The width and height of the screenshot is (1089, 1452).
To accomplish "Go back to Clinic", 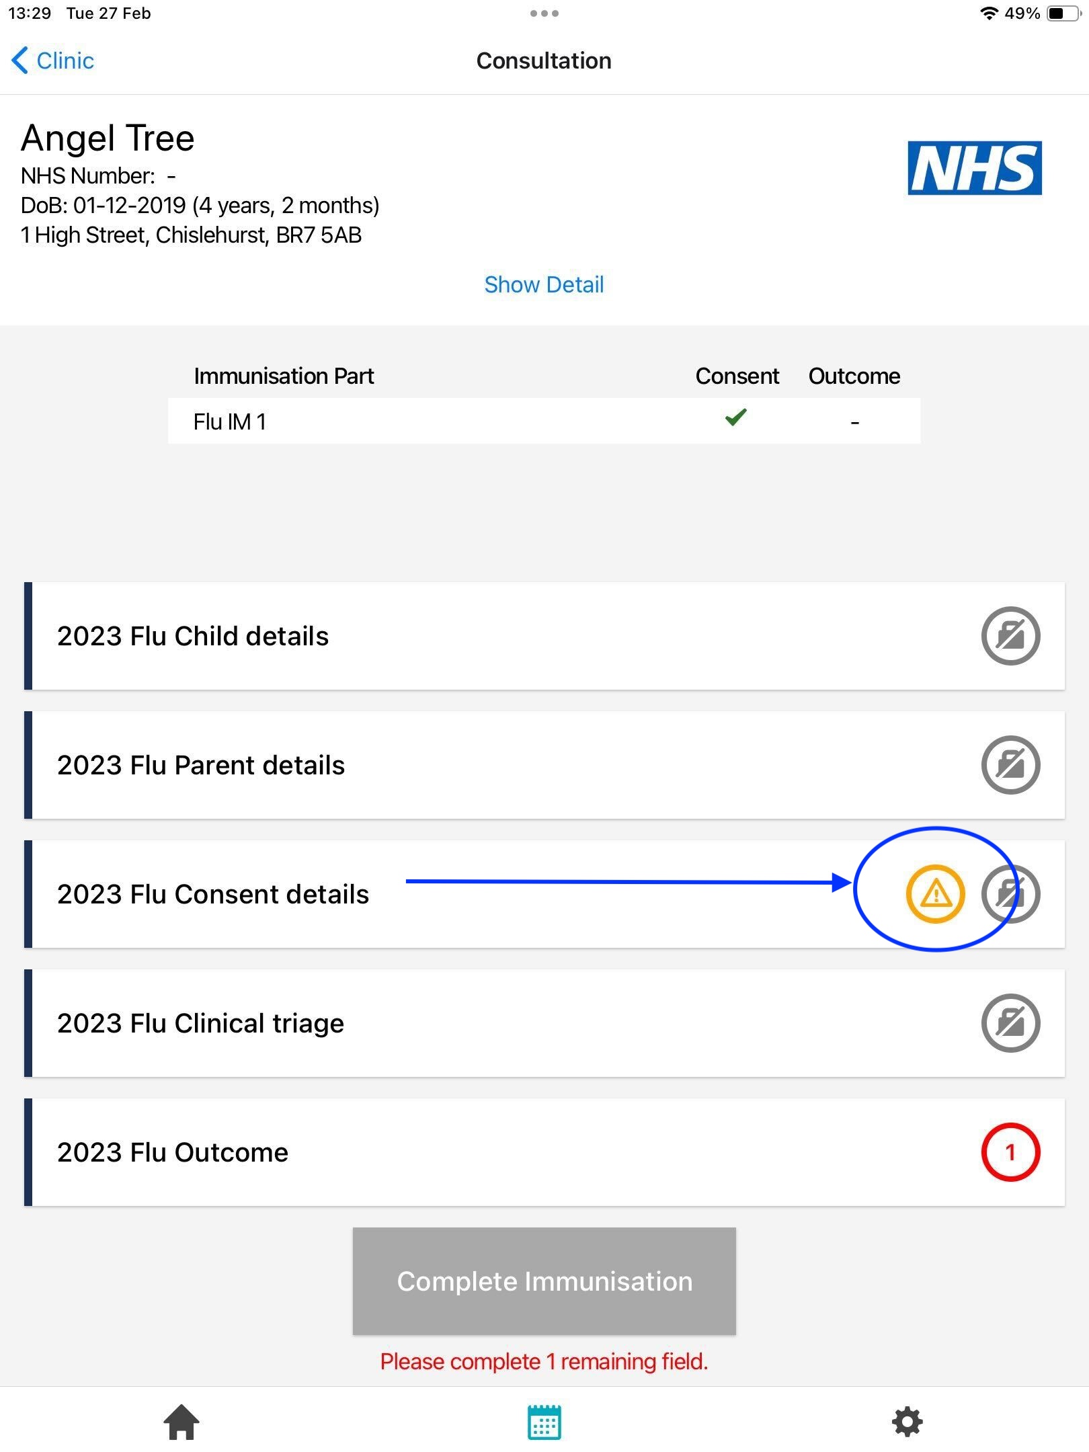I will click(53, 61).
